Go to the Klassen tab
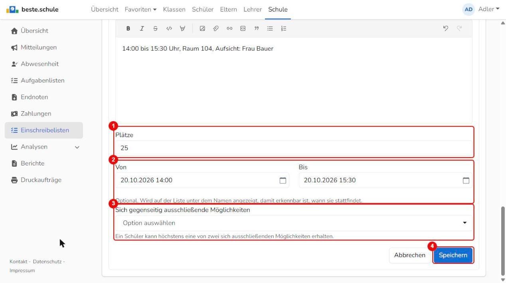This screenshot has width=506, height=283. click(x=174, y=9)
